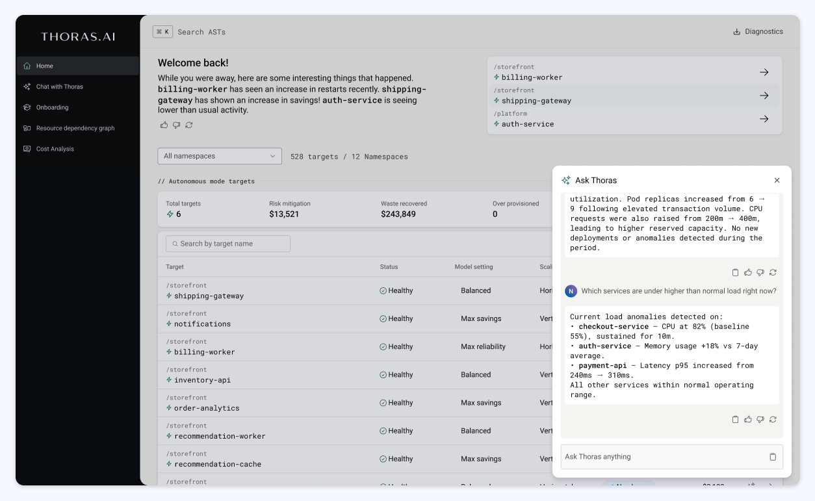
Task: Click the notifications target row link
Action: pyautogui.click(x=202, y=324)
